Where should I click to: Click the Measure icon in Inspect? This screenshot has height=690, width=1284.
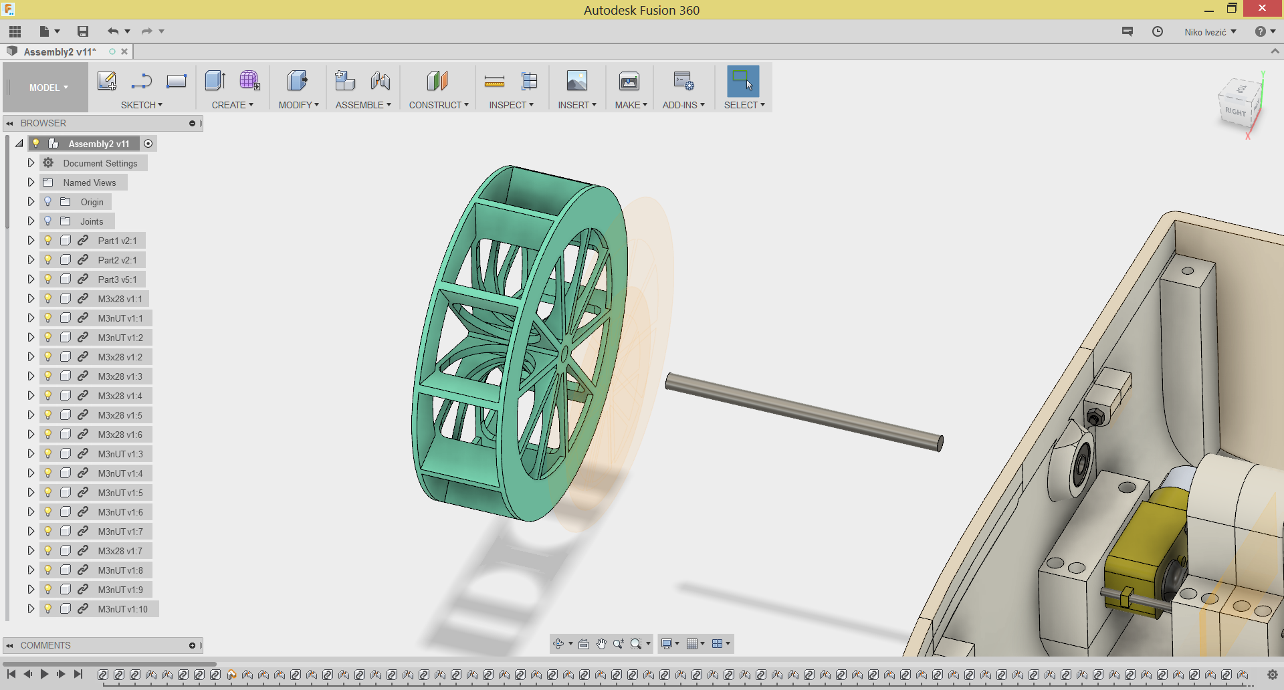coord(494,82)
